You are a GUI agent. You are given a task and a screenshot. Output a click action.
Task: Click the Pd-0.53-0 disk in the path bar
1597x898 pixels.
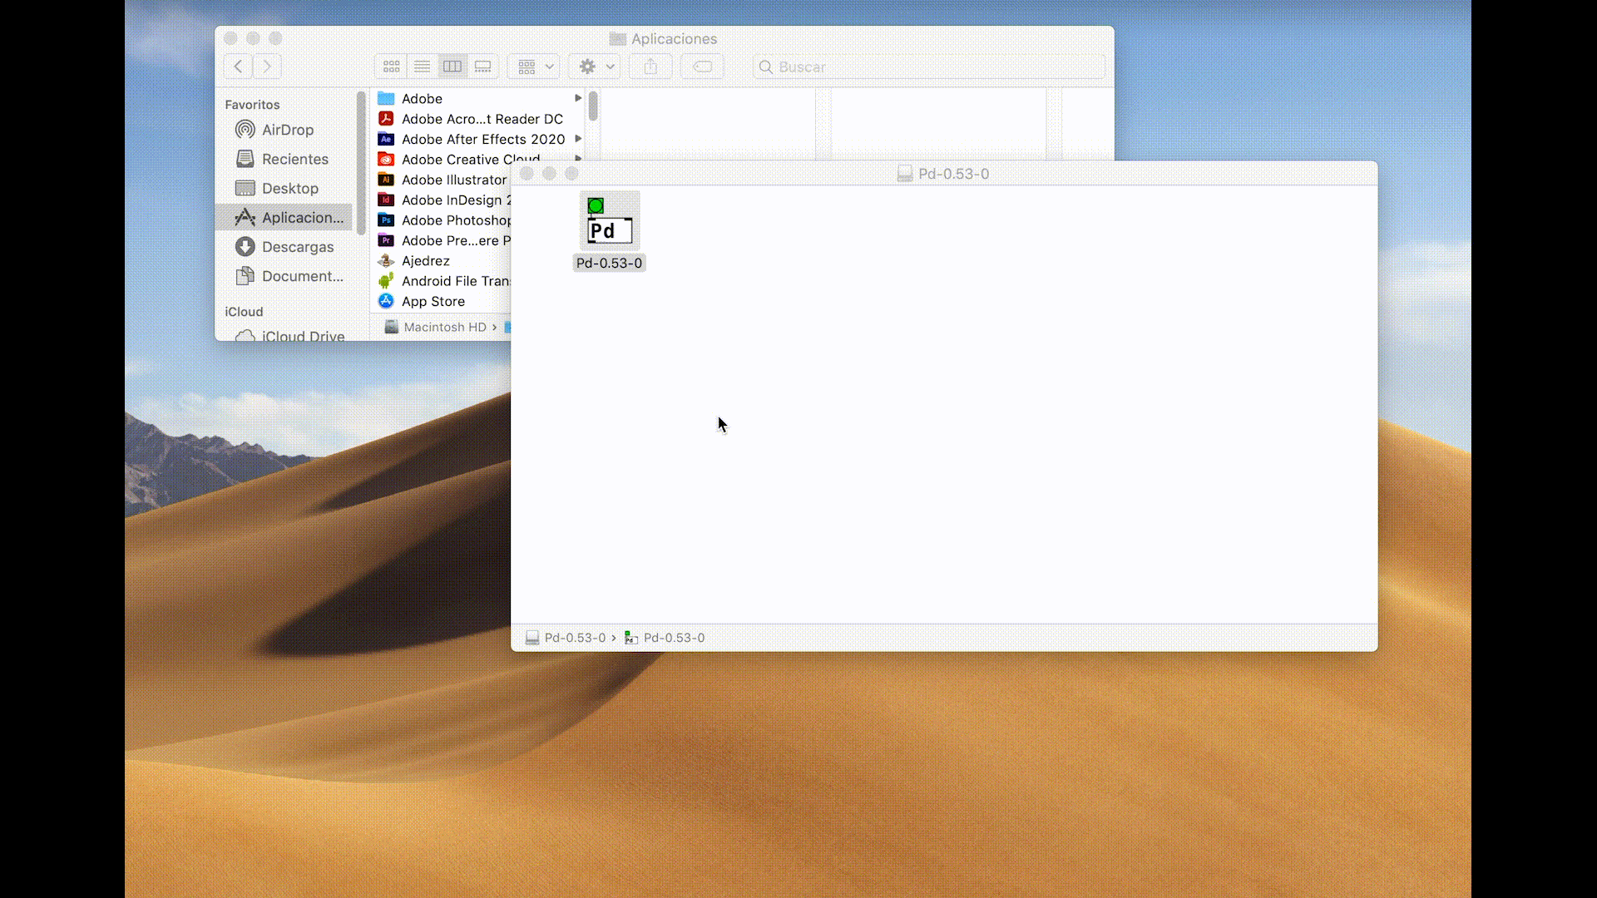[566, 638]
